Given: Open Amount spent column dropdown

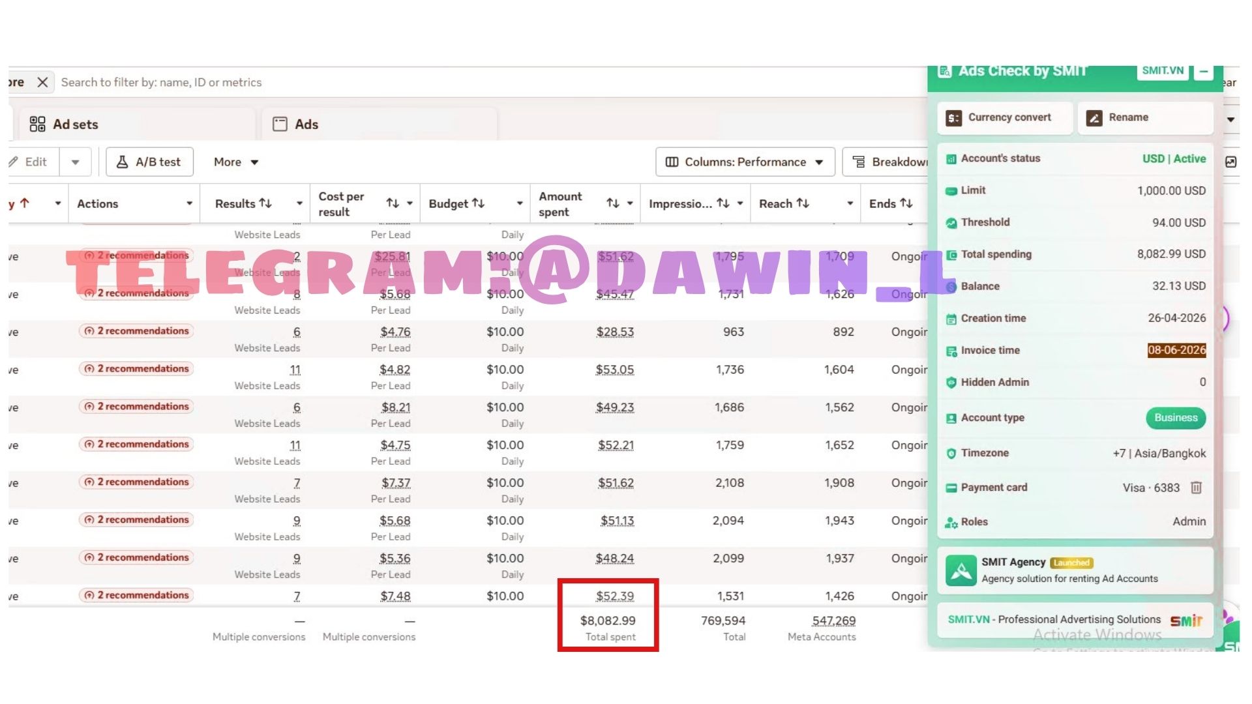Looking at the screenshot, I should tap(630, 203).
